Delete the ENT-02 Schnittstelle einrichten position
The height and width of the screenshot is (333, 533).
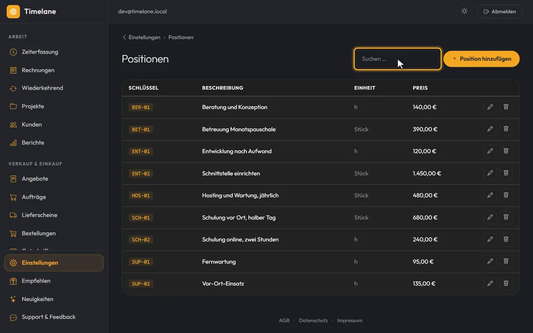[x=506, y=173]
